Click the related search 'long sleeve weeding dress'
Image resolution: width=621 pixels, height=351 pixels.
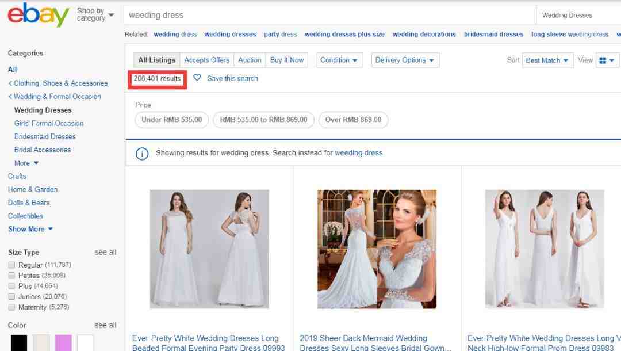[x=569, y=35]
